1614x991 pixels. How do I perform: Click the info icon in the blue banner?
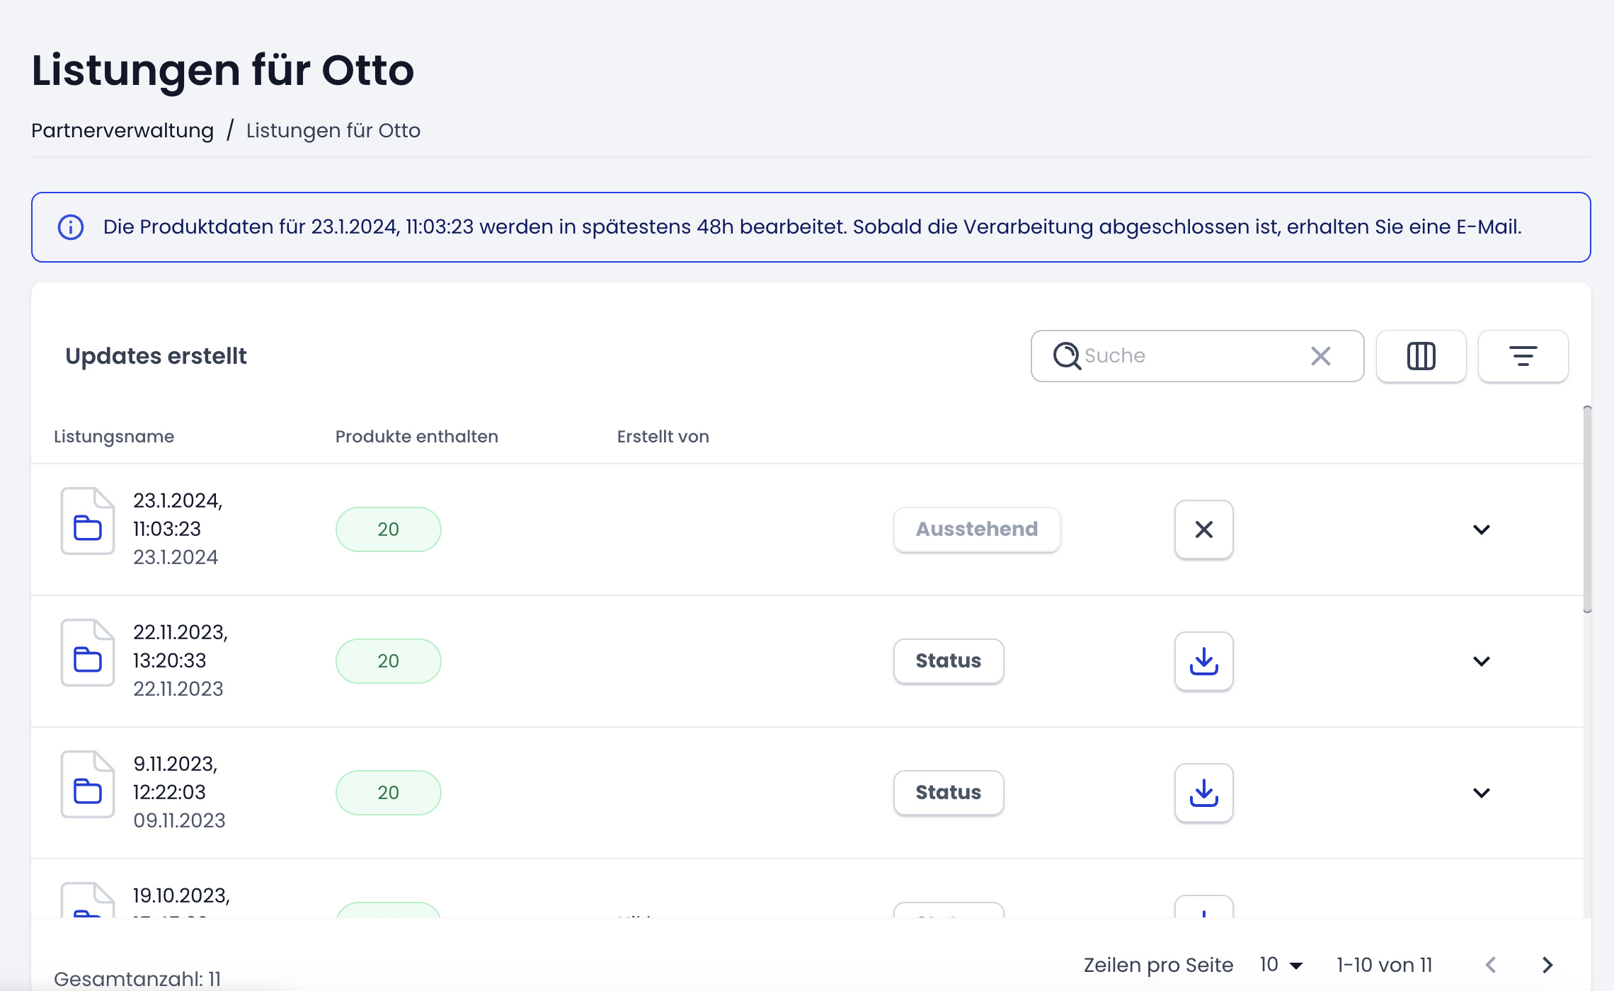tap(71, 227)
